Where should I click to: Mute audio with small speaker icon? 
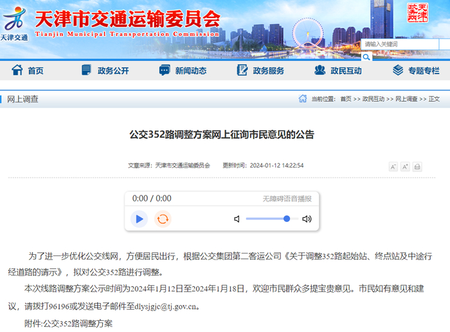click(237, 219)
